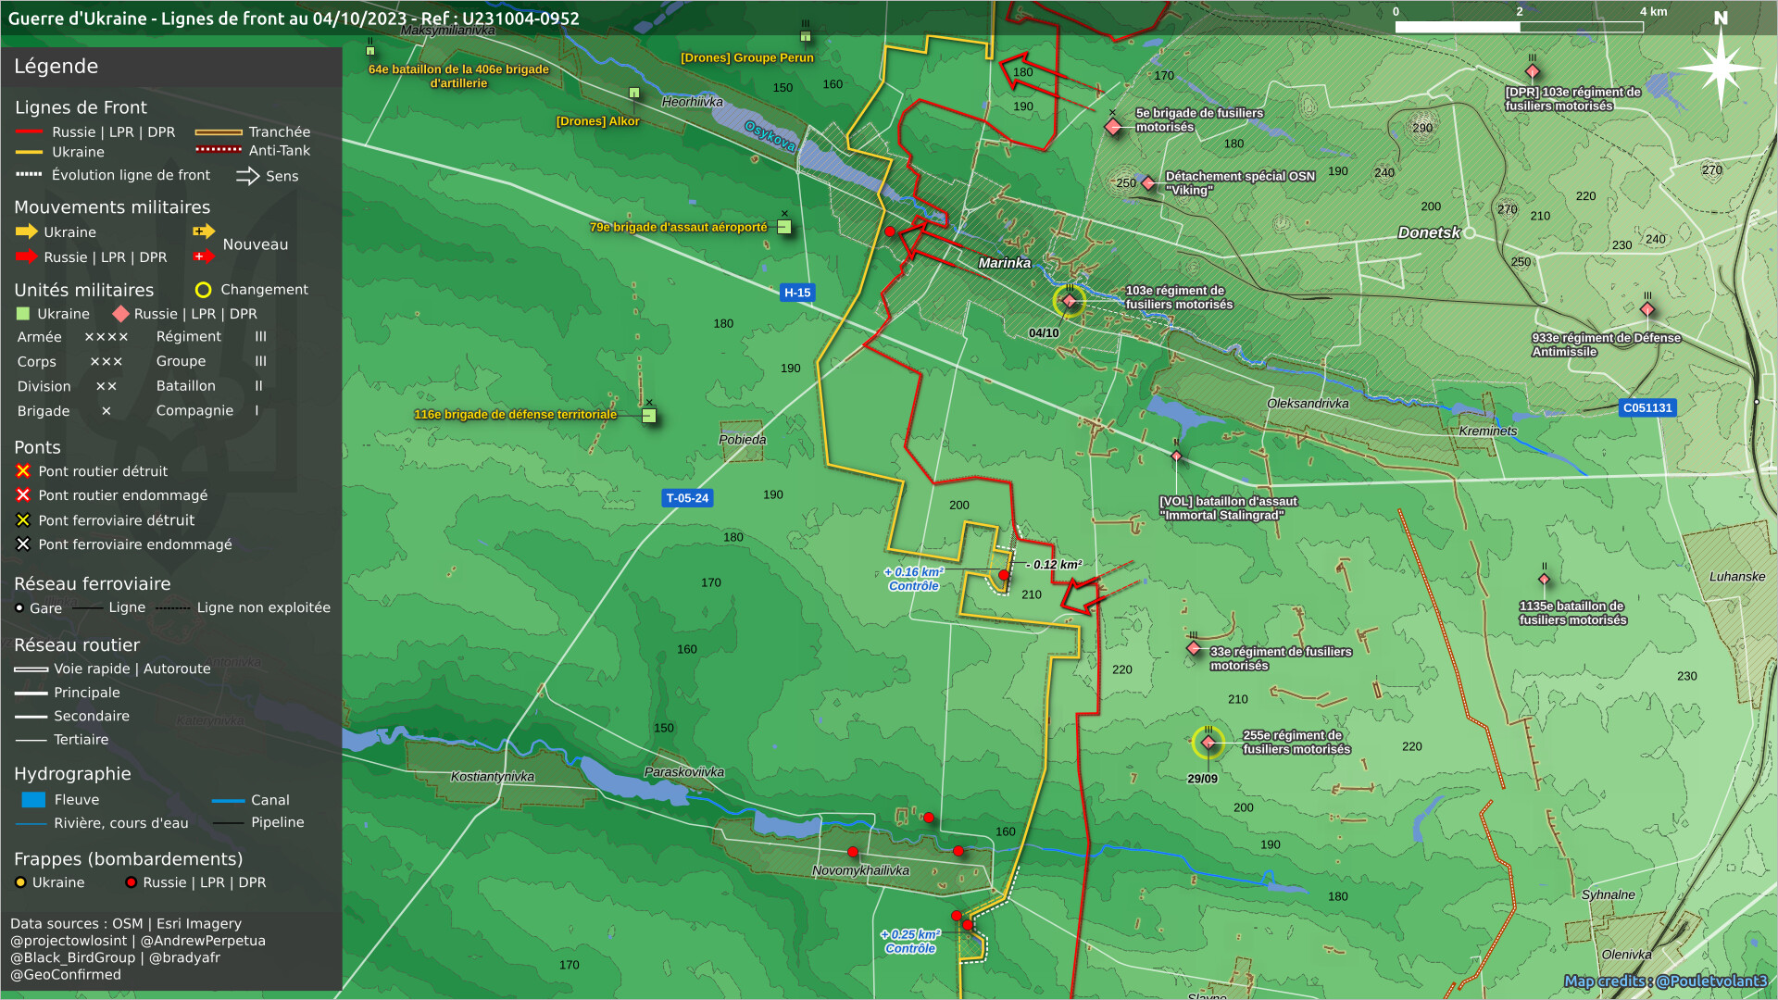This screenshot has height=1000, width=1778.
Task: Click the 116e brigade de défense territoriale marker
Action: pyautogui.click(x=649, y=416)
